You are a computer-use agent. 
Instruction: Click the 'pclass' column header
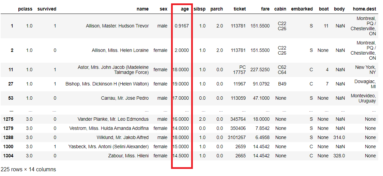[x=25, y=9]
